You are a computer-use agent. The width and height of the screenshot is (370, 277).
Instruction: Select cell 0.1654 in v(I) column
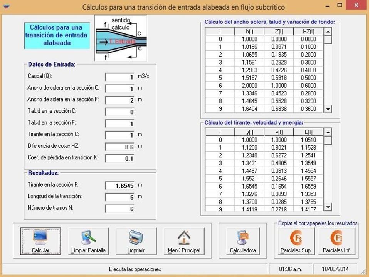[x=279, y=187]
